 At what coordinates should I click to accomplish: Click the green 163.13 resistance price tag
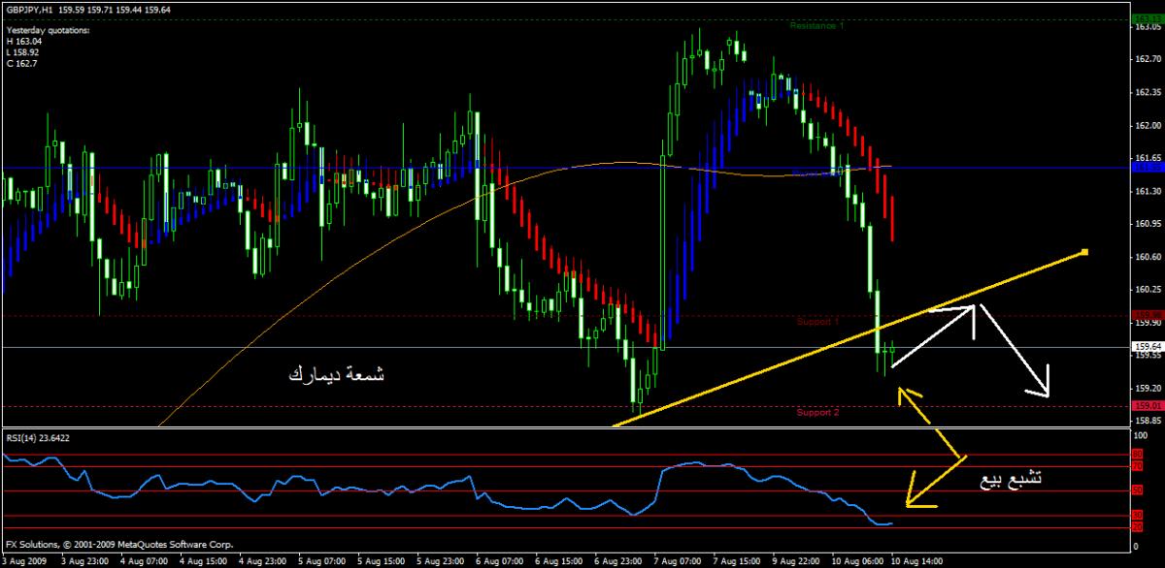click(1147, 18)
